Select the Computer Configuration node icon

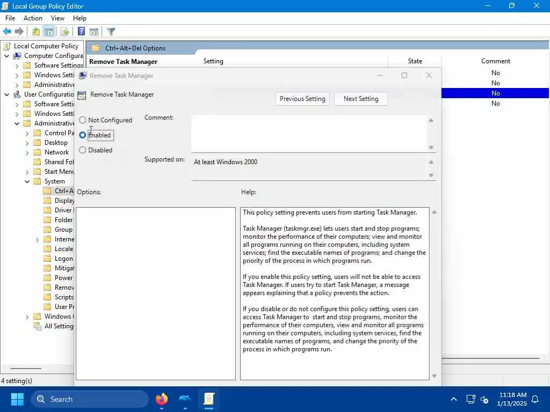pos(17,56)
